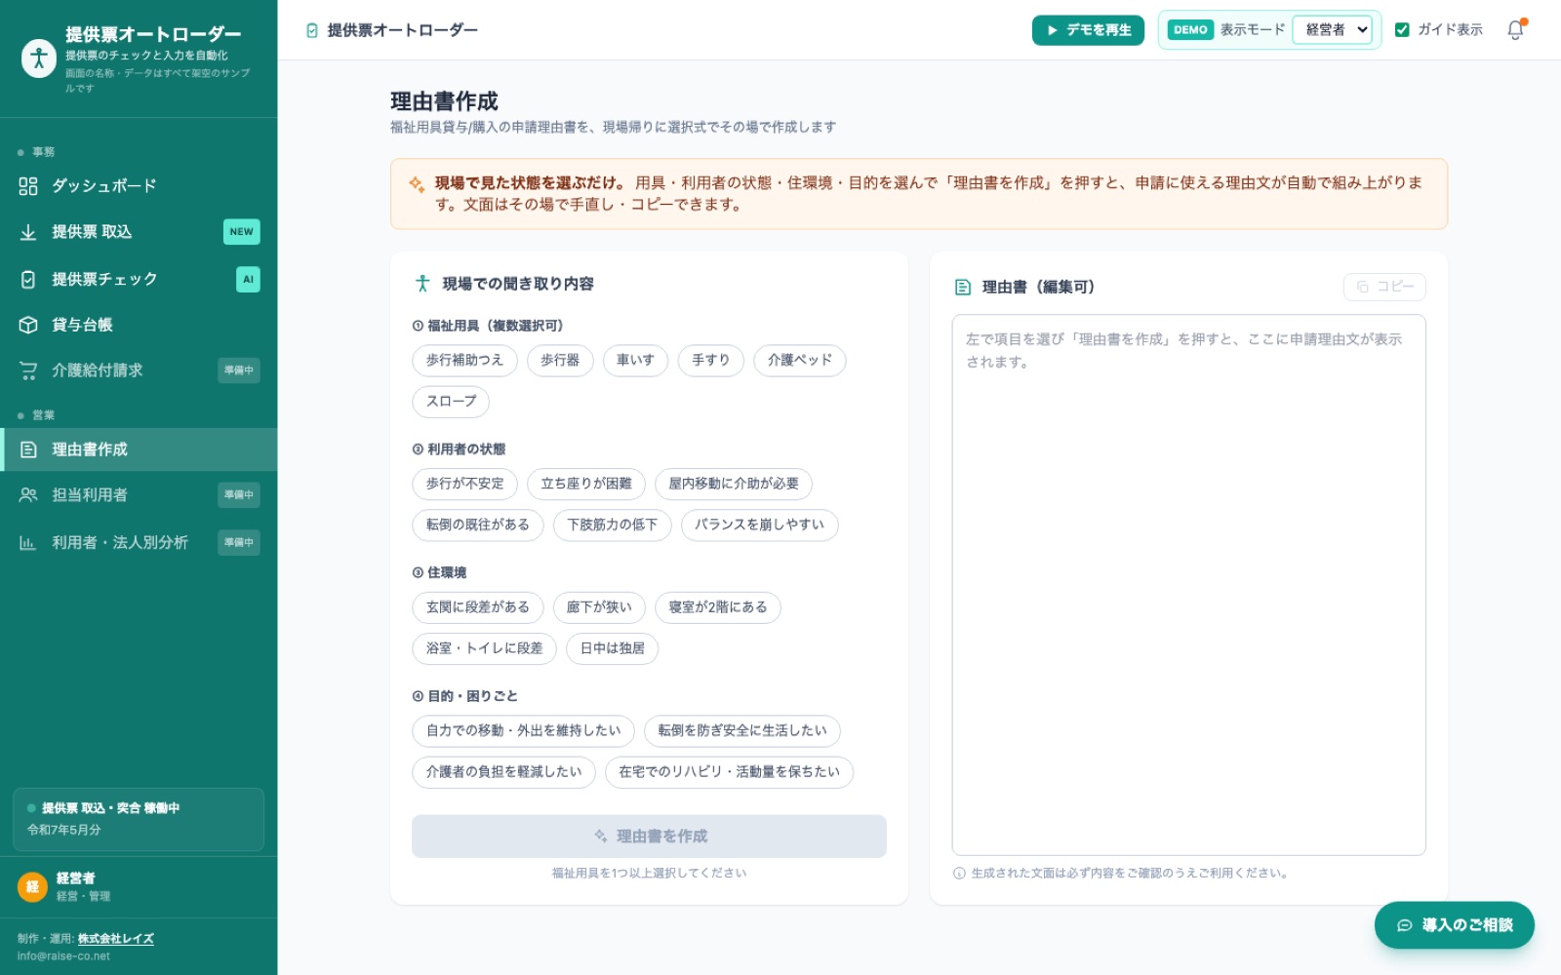This screenshot has height=975, width=1561.
Task: Select the 自力での移動・外出を維持したい chip
Action: point(524,731)
